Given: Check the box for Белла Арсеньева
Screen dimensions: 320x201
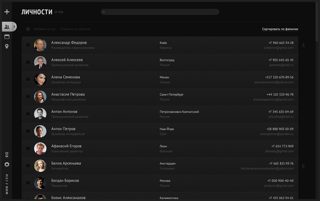Looking at the screenshot, I should 28,165.
